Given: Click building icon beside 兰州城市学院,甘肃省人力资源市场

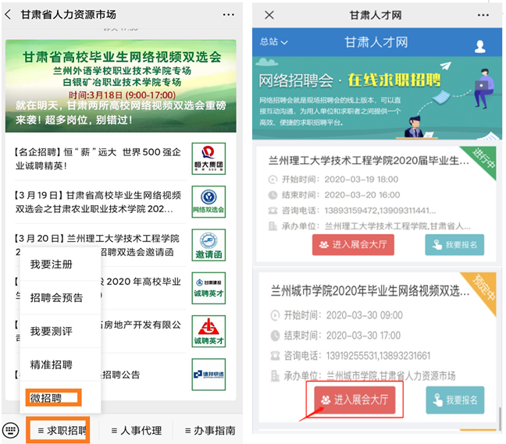Looking at the screenshot, I should click(x=275, y=376).
